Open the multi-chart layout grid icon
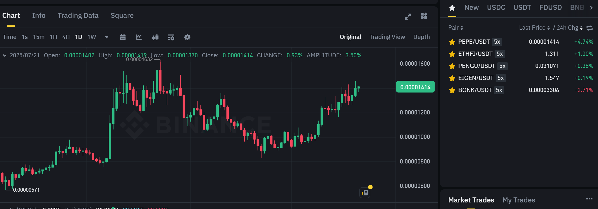Screen dimensions: 598x209 pos(424,16)
